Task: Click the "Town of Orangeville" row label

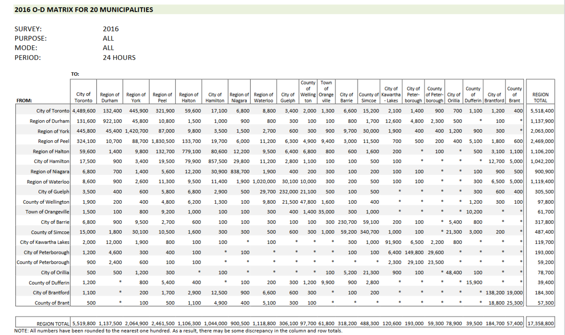Action: (x=47, y=212)
